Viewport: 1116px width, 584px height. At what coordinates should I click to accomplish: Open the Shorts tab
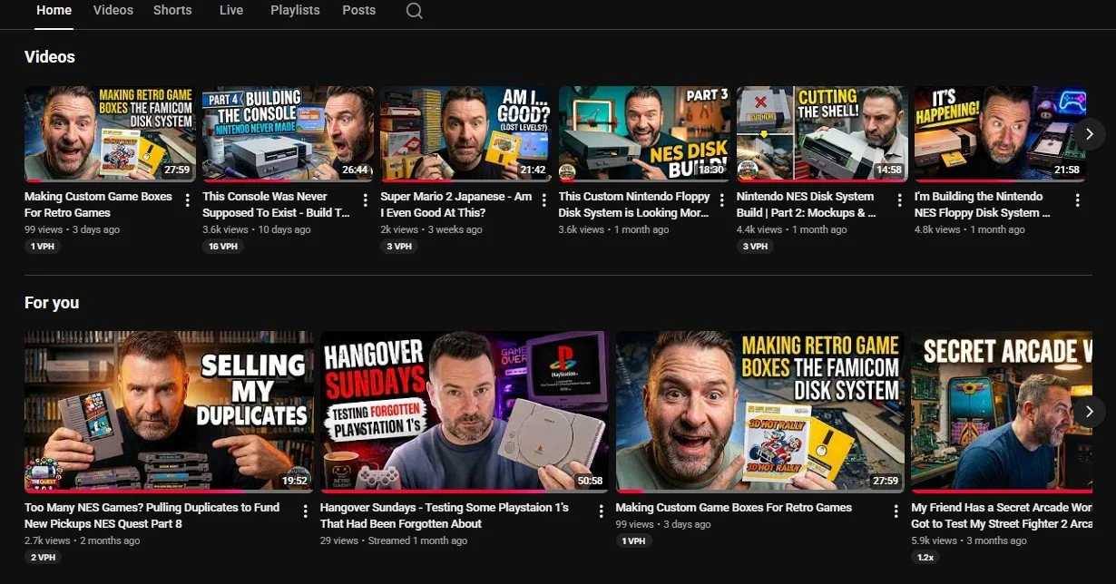(x=172, y=10)
